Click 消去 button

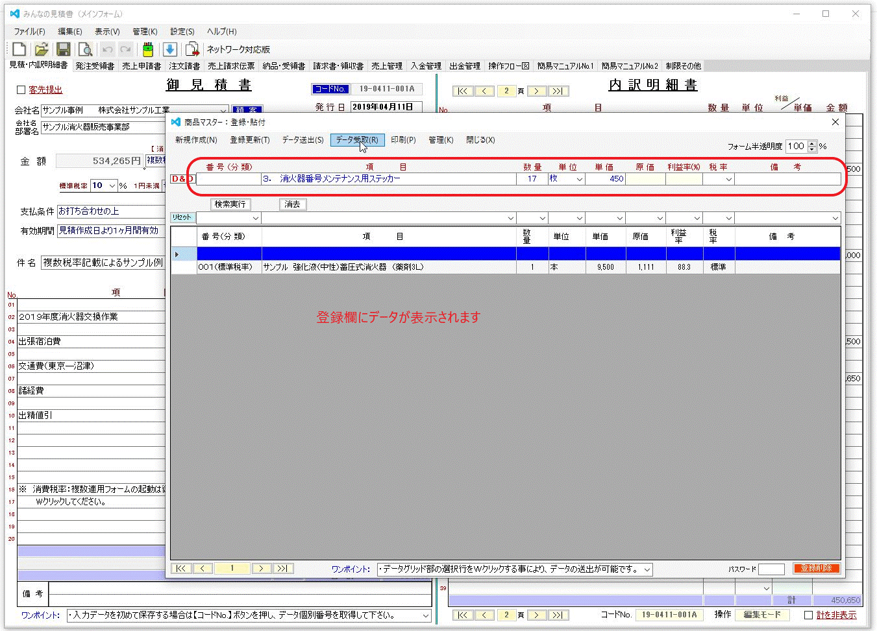pyautogui.click(x=293, y=204)
